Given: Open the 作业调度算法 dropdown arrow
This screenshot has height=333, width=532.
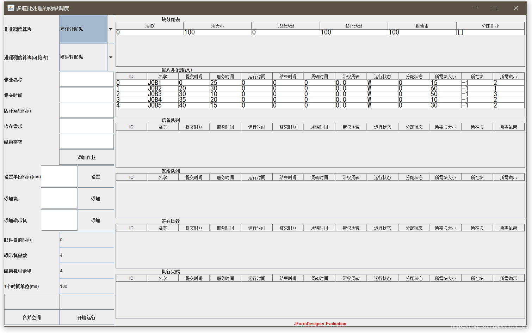Looking at the screenshot, I should point(111,29).
